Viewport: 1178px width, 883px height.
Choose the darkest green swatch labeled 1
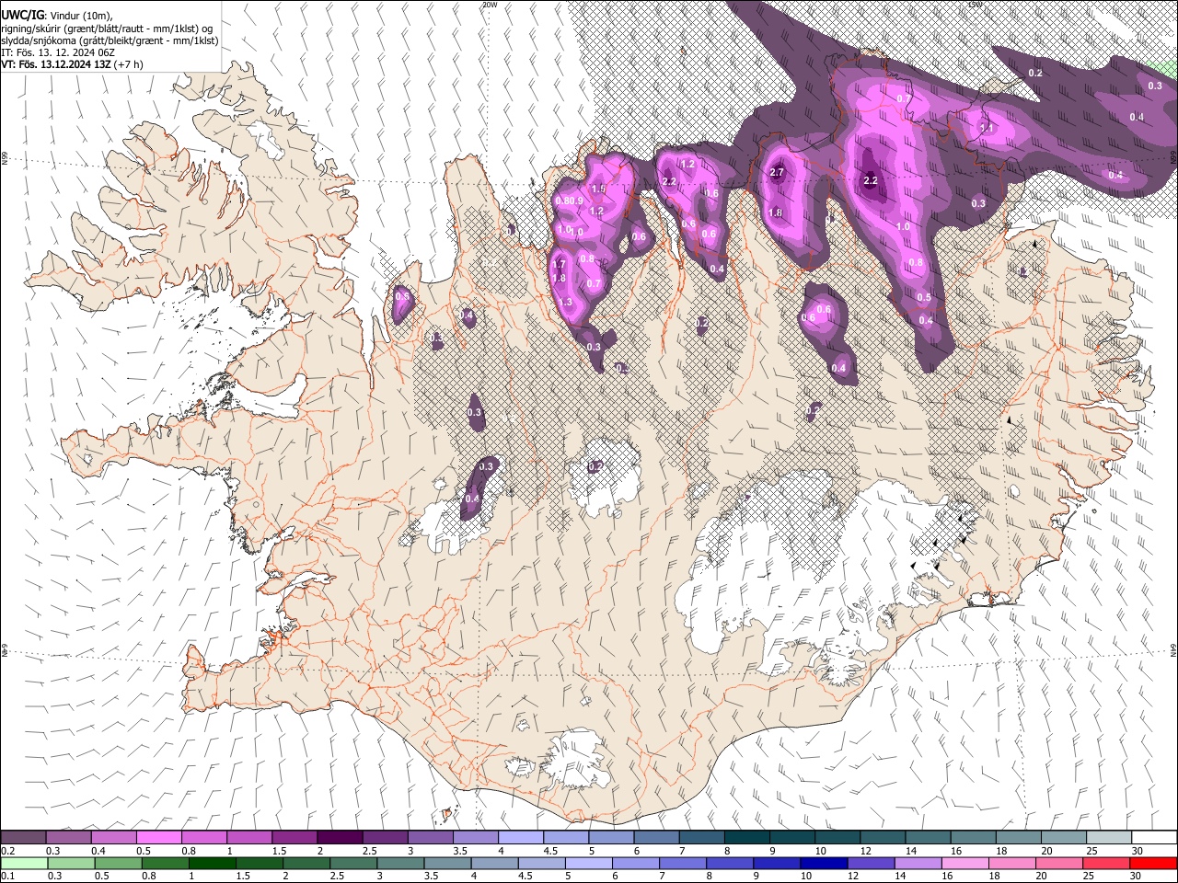[212, 863]
